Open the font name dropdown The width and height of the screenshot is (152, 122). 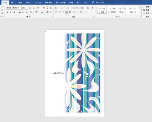(x=20, y=8)
